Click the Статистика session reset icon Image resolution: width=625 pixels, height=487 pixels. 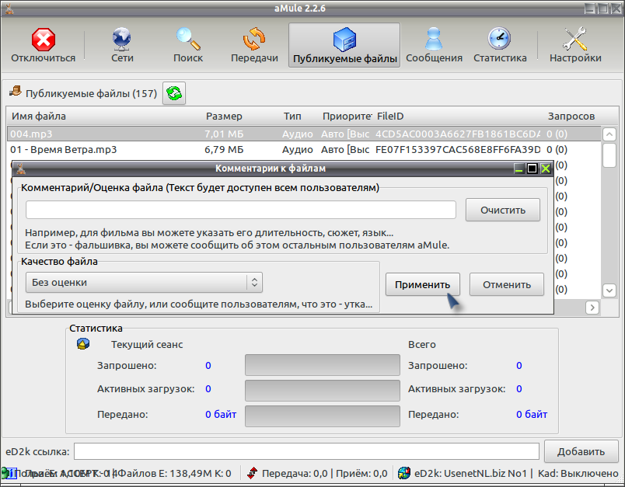point(83,344)
